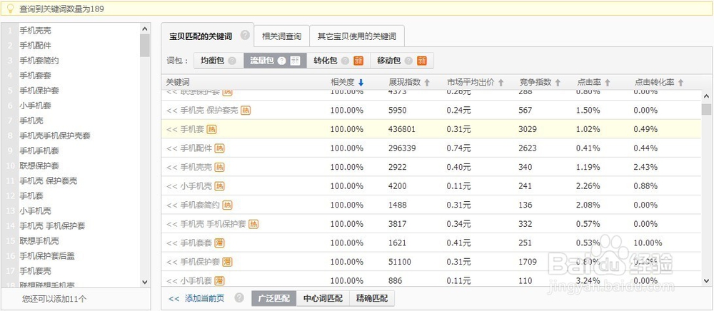Choose 精确匹配 match type
The height and width of the screenshot is (311, 714).
click(x=372, y=299)
